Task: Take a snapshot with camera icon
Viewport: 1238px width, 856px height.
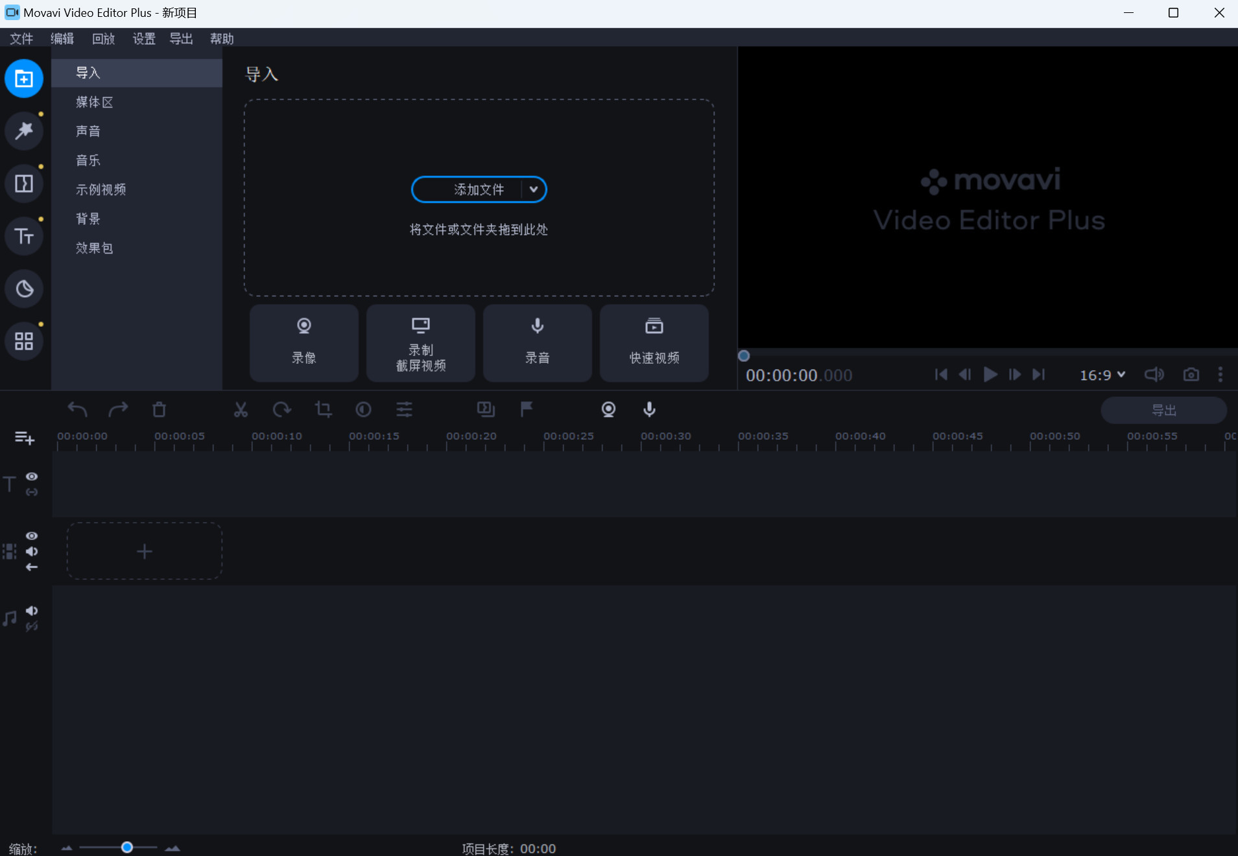Action: [x=1191, y=375]
